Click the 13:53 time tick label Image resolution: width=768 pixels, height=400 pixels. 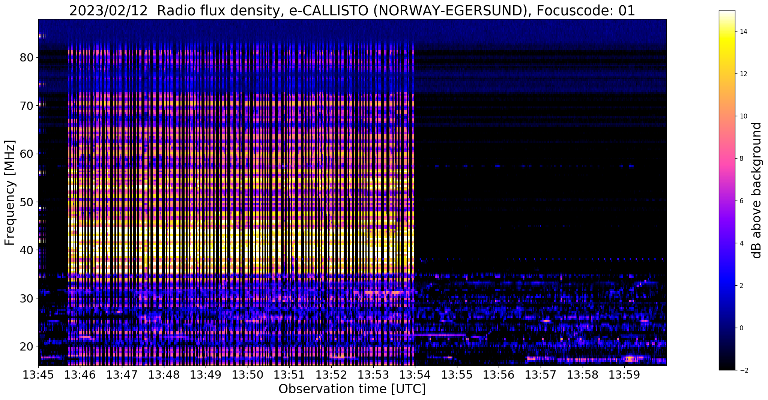(x=373, y=375)
